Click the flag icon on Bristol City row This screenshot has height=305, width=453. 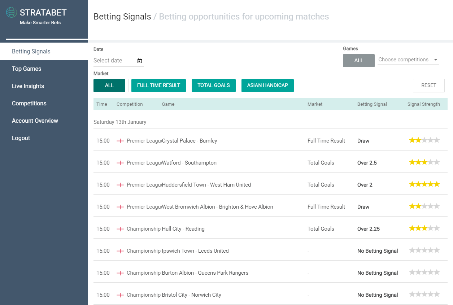120,295
